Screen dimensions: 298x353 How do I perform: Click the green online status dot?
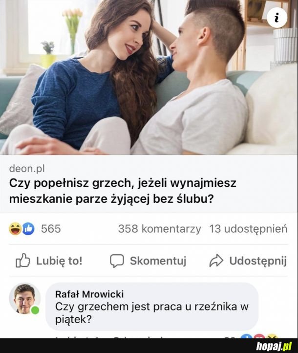35,310
